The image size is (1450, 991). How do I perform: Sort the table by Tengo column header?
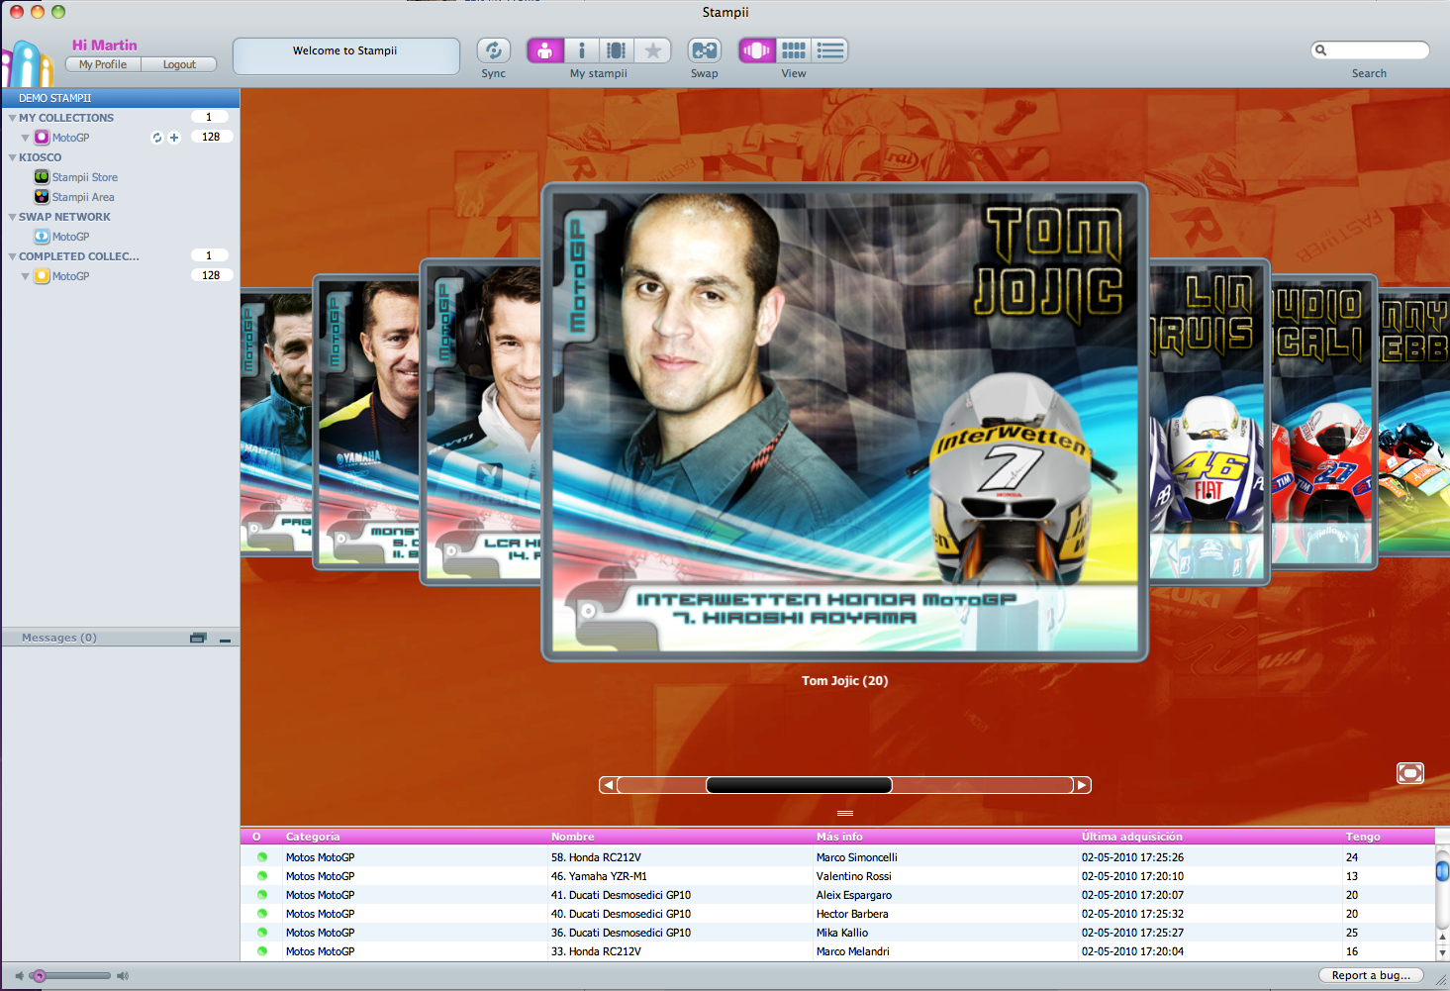click(1362, 837)
